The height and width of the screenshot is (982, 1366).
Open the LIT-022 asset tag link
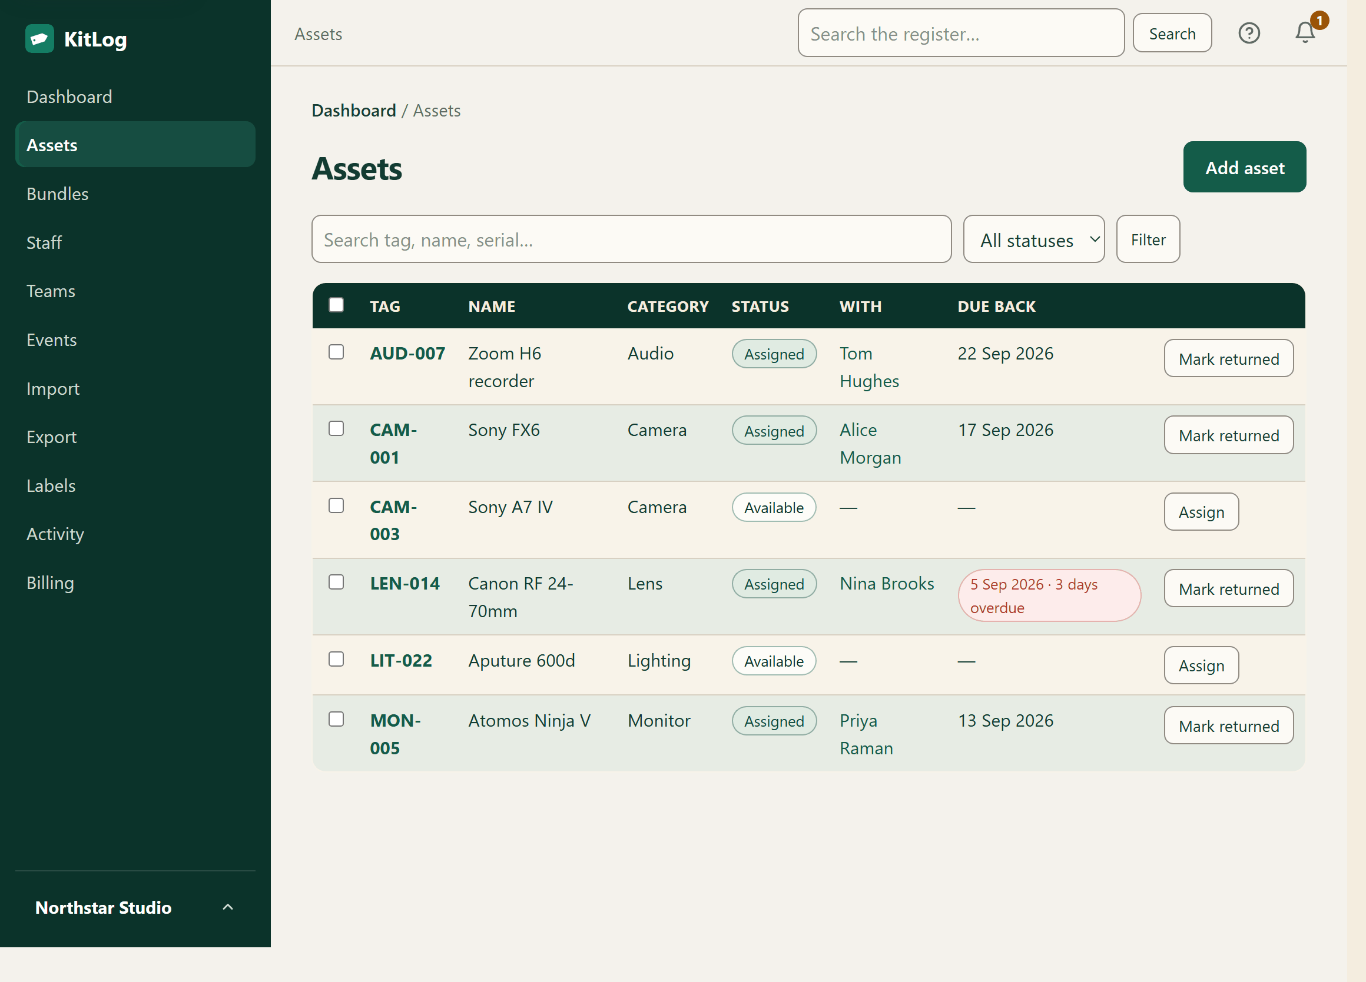[x=401, y=660]
